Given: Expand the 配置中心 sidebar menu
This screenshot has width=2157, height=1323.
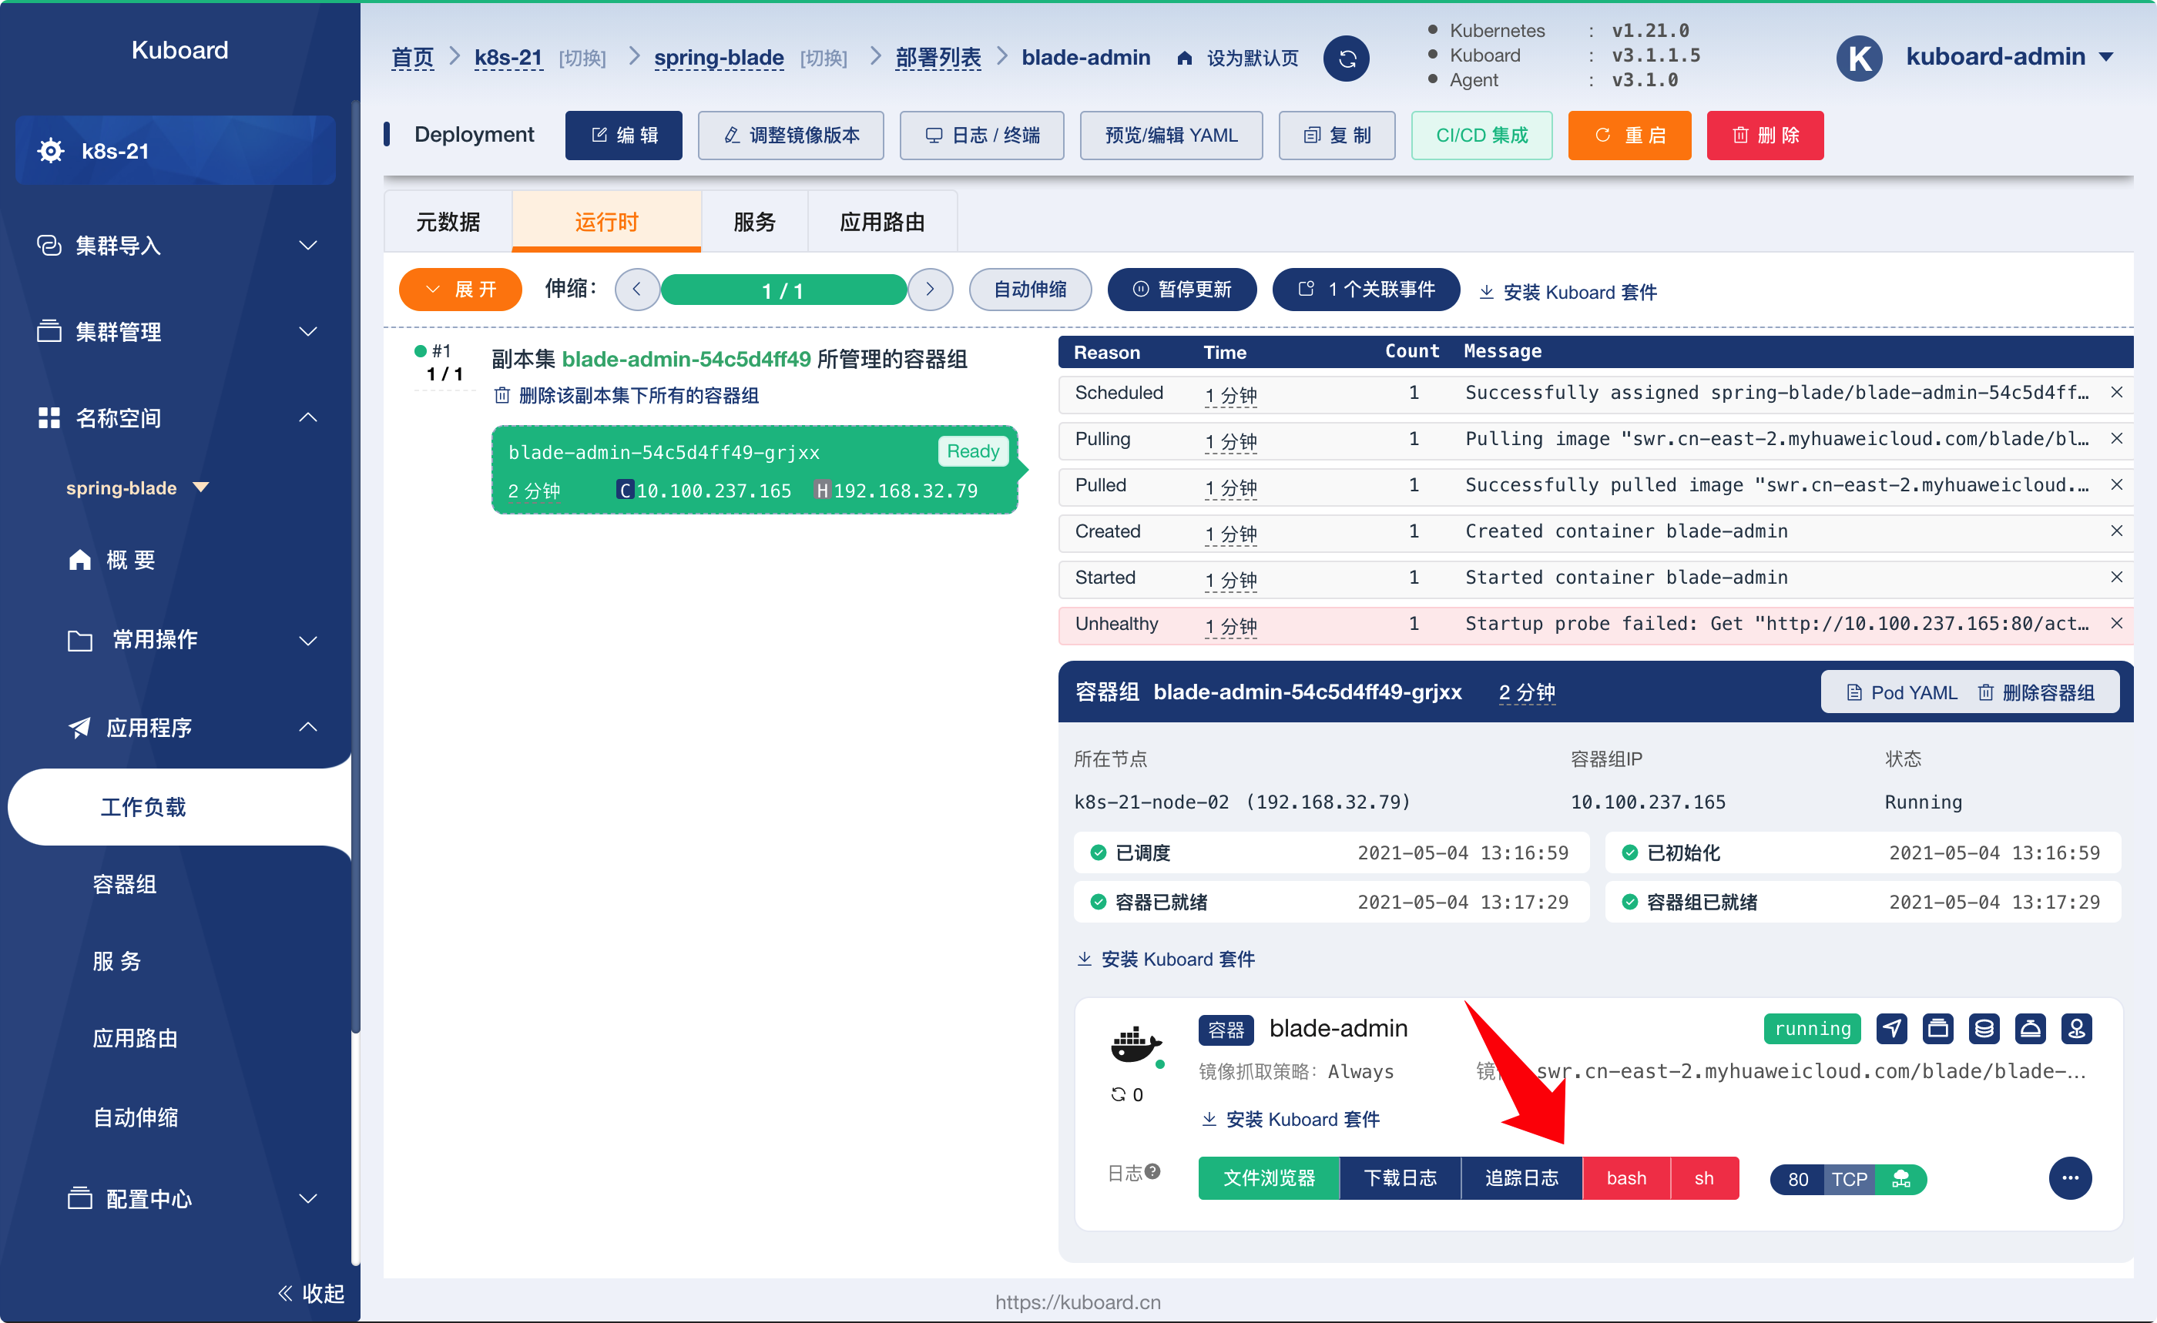Looking at the screenshot, I should tap(308, 1199).
